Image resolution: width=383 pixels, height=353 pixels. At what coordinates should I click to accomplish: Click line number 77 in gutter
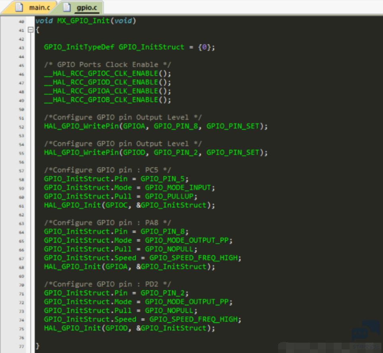(x=21, y=346)
